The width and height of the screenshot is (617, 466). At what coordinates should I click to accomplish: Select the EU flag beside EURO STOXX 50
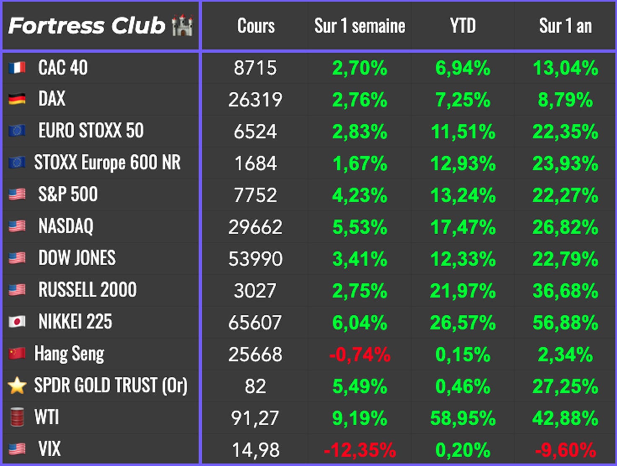coord(17,131)
